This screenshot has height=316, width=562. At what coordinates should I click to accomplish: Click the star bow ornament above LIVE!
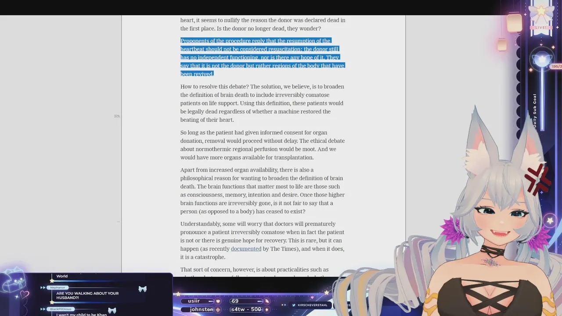(541, 13)
